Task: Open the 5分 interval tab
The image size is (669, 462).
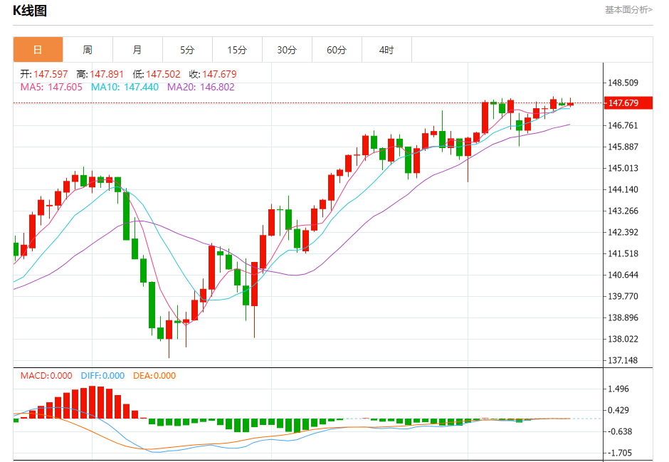Action: [x=187, y=50]
